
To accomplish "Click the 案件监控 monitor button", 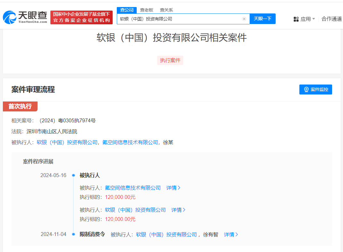I will coord(316,90).
